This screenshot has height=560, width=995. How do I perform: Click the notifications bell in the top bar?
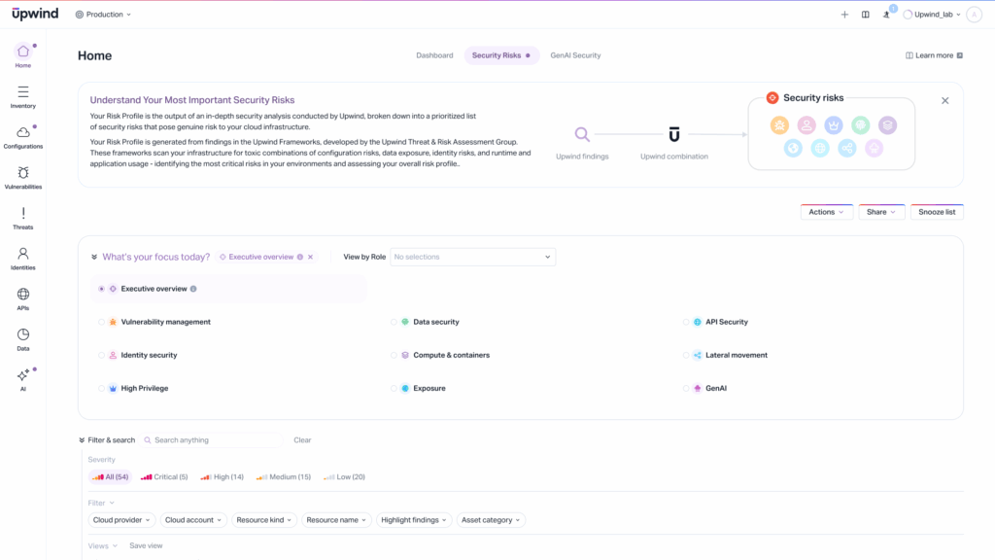[885, 14]
